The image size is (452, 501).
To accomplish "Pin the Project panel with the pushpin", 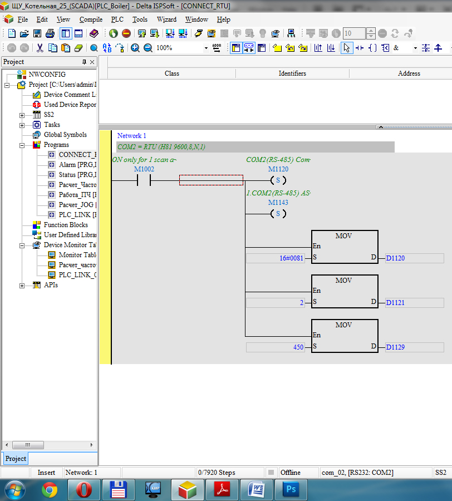I will (84, 62).
